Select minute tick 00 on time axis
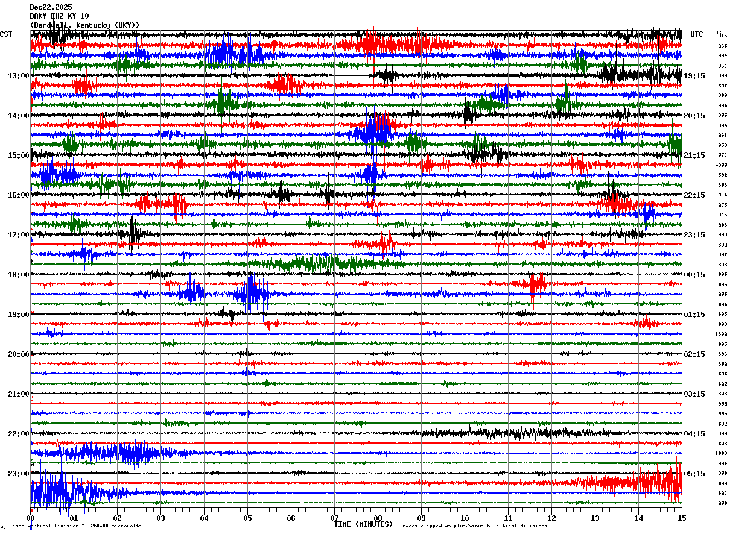 tap(30, 518)
